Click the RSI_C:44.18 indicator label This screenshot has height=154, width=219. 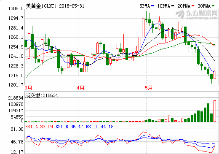pos(100,127)
